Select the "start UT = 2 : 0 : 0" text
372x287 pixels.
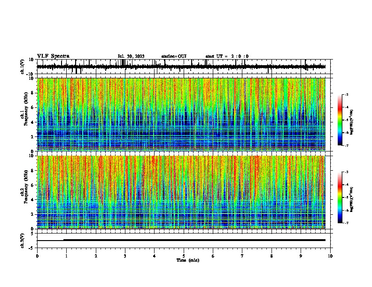click(227, 56)
